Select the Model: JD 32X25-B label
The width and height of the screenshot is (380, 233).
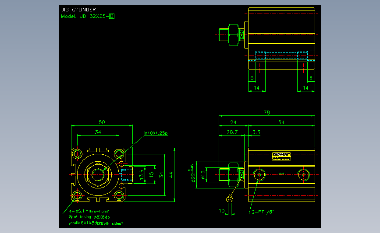pos(88,17)
